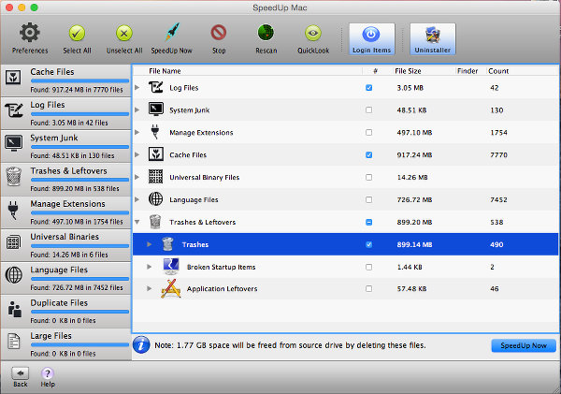
Task: Expand the Manage Extensions row
Action: (137, 132)
